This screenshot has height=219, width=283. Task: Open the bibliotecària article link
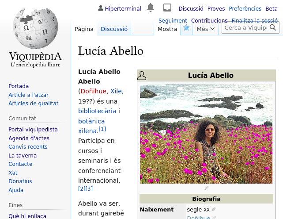point(97,111)
